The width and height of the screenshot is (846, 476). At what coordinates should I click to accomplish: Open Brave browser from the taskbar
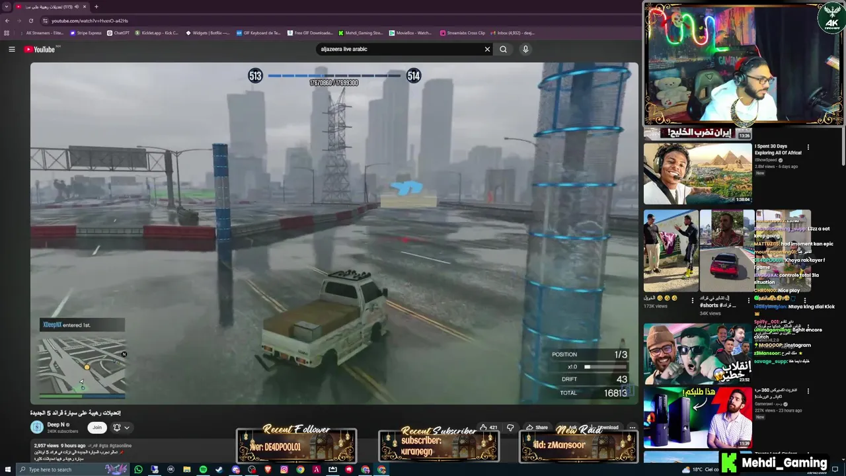(268, 469)
